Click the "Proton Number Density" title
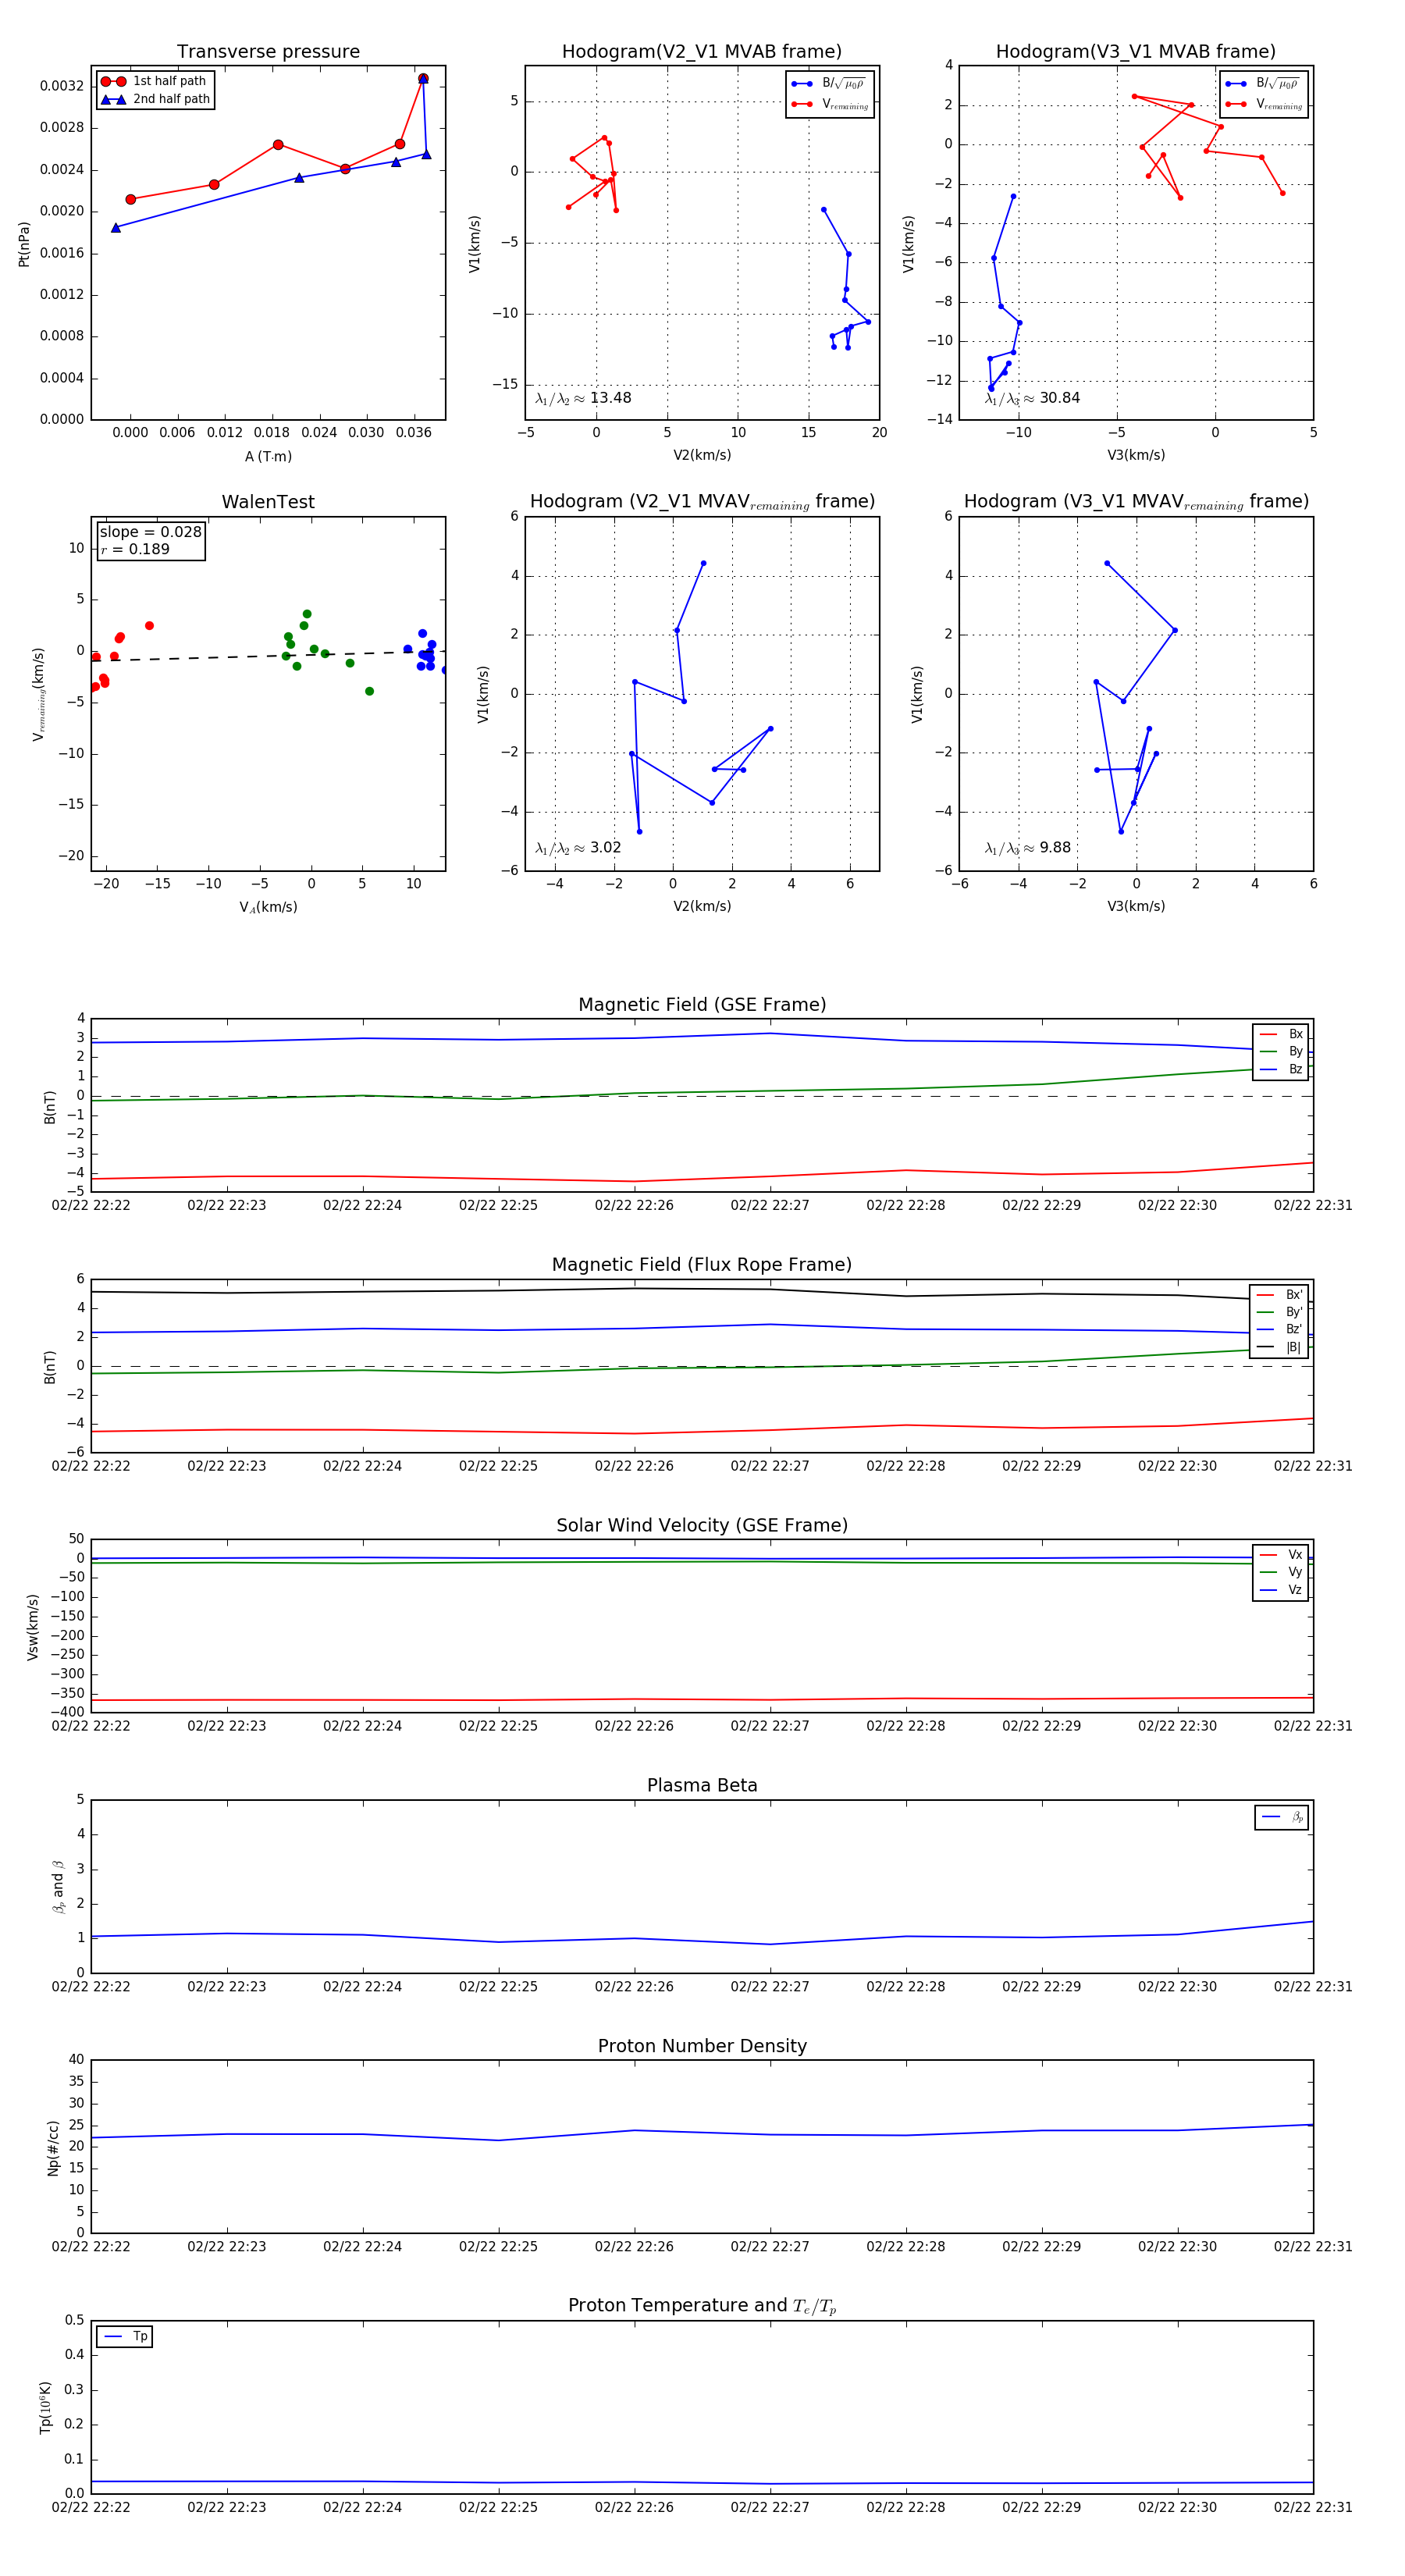This screenshot has height=2576, width=1405. 702,2046
